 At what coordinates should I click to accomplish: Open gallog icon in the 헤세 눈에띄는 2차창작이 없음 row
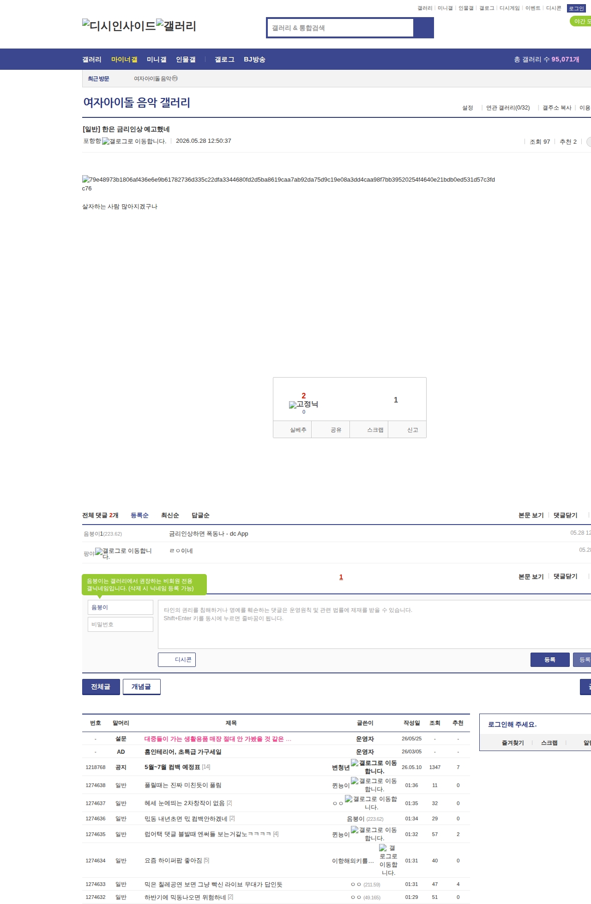[371, 803]
